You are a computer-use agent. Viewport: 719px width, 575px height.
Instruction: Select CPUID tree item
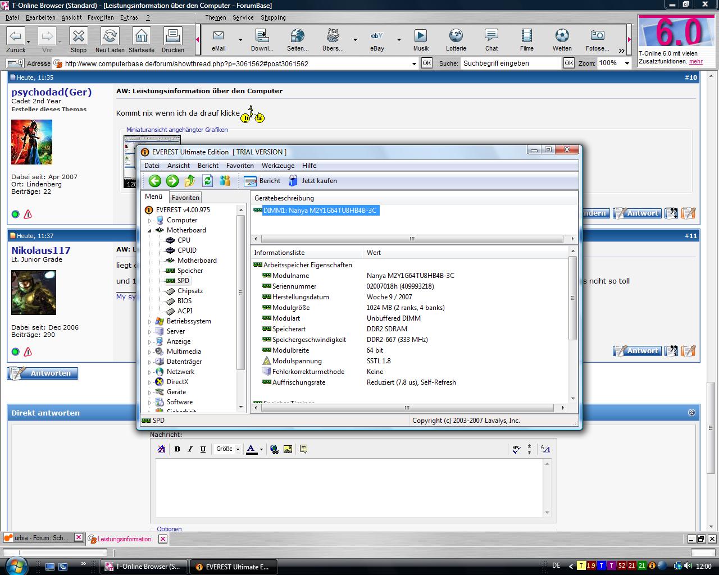click(186, 250)
